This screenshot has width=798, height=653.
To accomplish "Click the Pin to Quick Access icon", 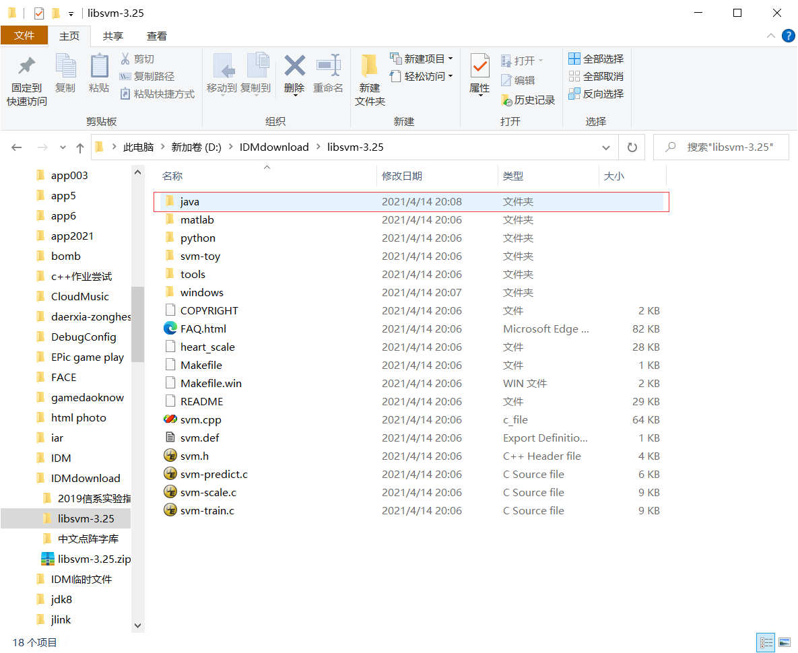I will [x=26, y=66].
